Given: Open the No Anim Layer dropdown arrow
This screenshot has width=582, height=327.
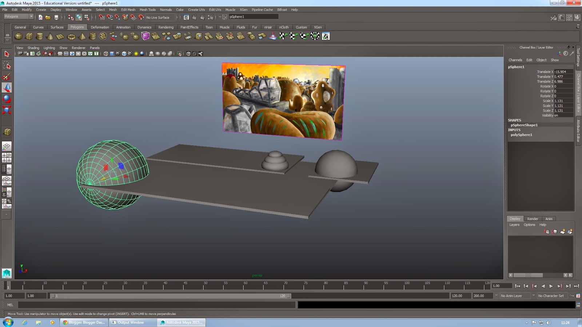Looking at the screenshot, I should (496, 296).
